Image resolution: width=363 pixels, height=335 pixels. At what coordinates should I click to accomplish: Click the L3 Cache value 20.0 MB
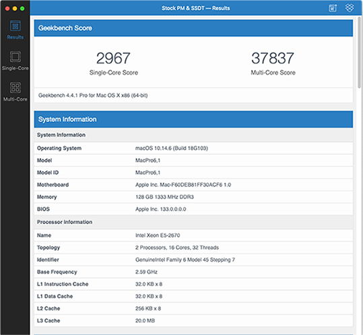click(145, 321)
